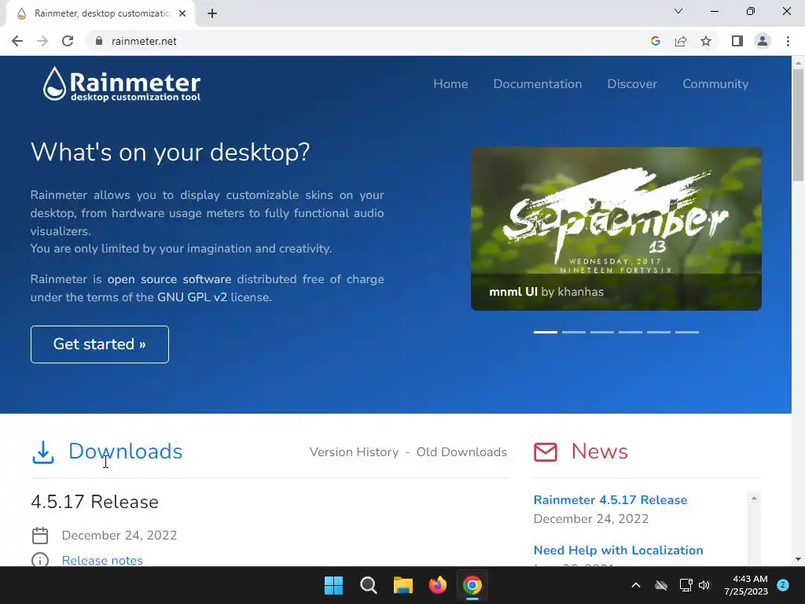The height and width of the screenshot is (604, 805).
Task: Open the Old Downloads link
Action: click(461, 452)
